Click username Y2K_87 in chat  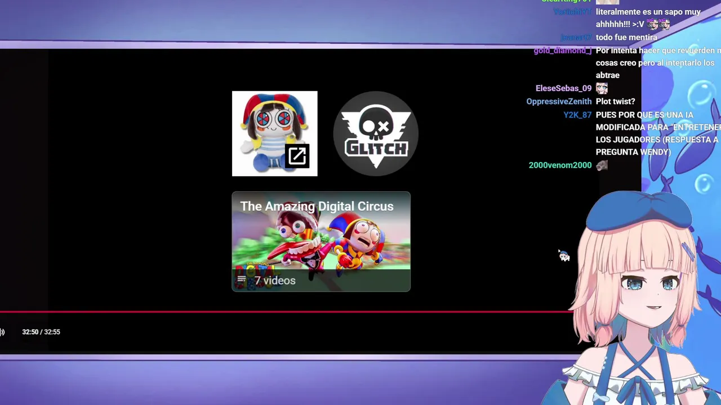[577, 115]
